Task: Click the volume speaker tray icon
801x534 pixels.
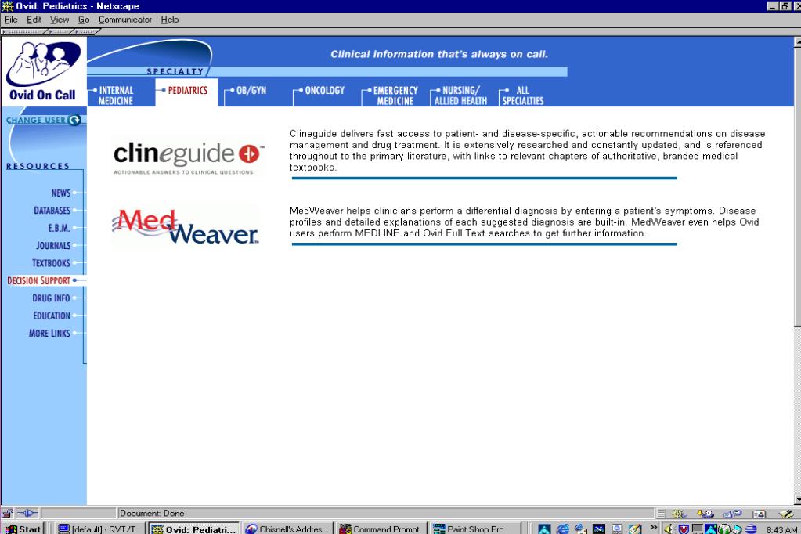Action: (x=668, y=529)
